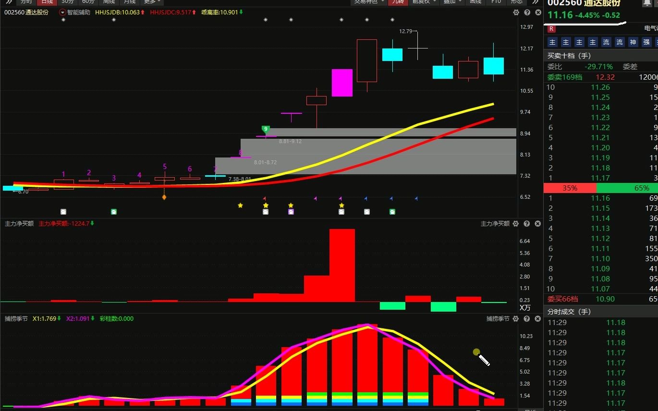Click the red 35% sell ratio bar

(570, 188)
